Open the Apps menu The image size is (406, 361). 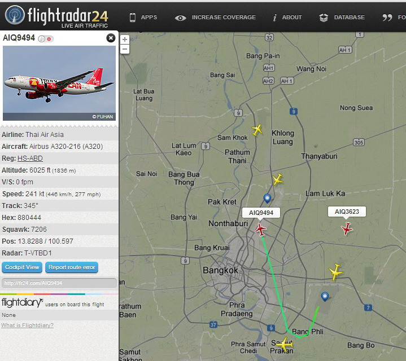click(x=143, y=17)
